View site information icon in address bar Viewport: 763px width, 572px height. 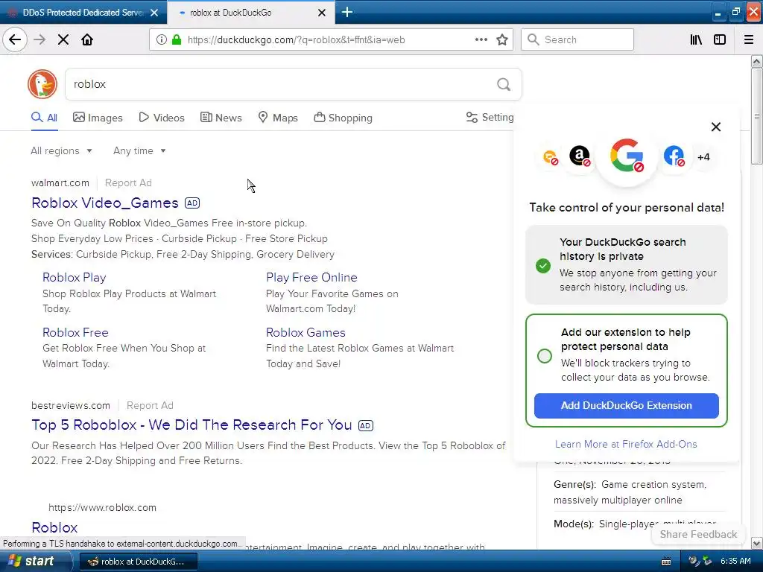coord(161,39)
